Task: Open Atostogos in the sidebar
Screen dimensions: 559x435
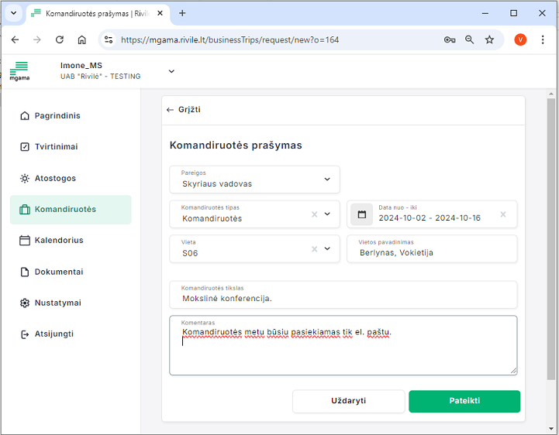Action: click(x=55, y=178)
